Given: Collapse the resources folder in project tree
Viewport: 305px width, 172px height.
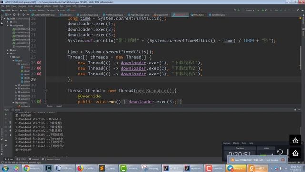Looking at the screenshot, I should (x=13, y=103).
